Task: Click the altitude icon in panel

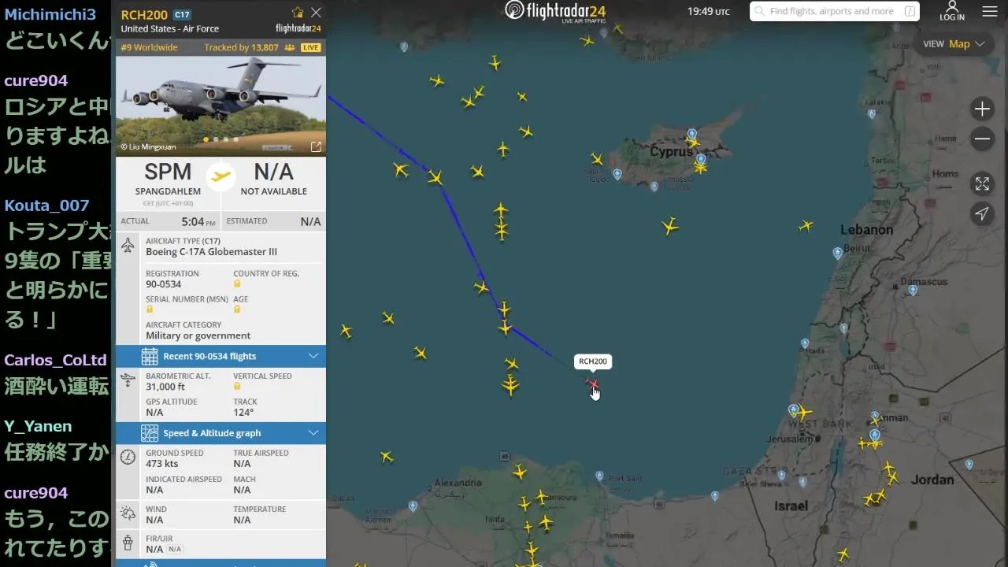Action: tap(128, 381)
